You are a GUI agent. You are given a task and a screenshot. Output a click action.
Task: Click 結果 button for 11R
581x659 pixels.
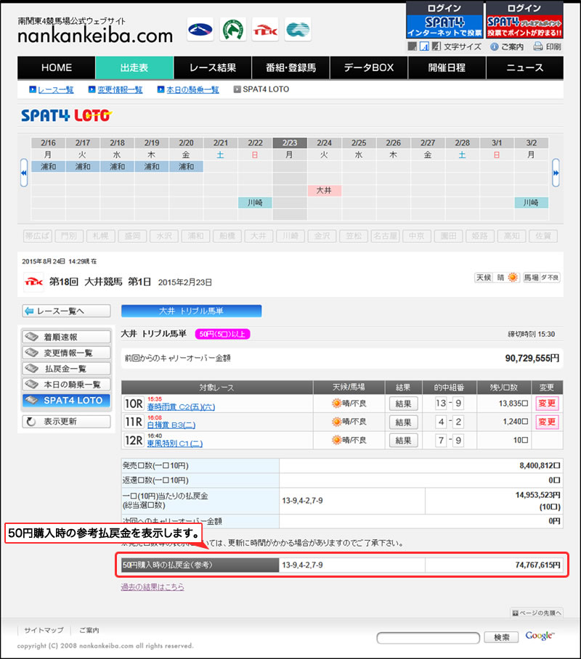point(404,422)
